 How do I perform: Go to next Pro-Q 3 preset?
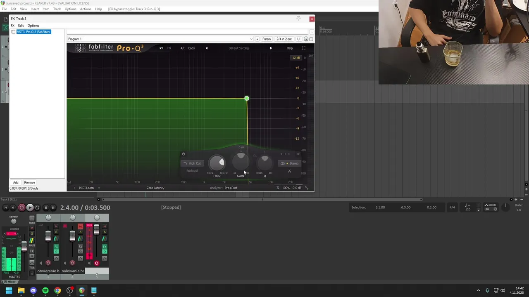271,48
